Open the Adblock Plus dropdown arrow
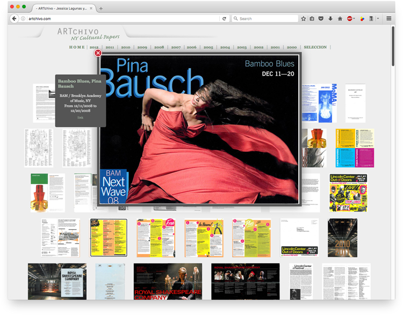The width and height of the screenshot is (403, 315). tap(354, 18)
